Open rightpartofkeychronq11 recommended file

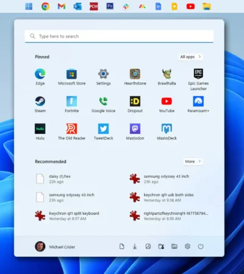pos(169,216)
